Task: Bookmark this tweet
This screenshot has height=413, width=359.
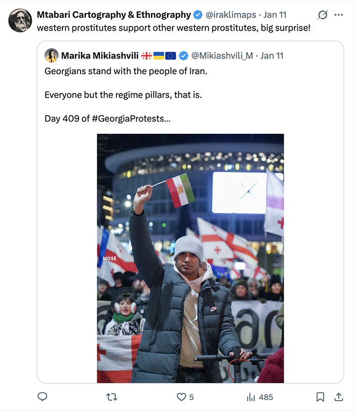Action: [x=320, y=397]
